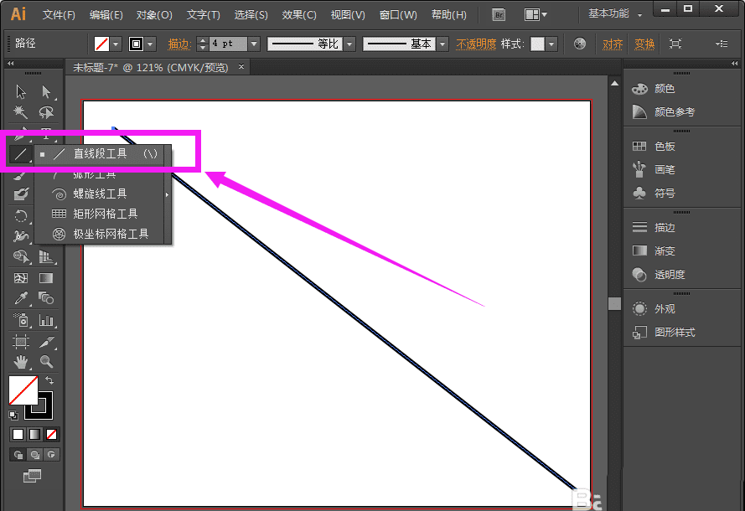Select the Shape Builder tool
This screenshot has height=511, width=745.
tap(20, 257)
